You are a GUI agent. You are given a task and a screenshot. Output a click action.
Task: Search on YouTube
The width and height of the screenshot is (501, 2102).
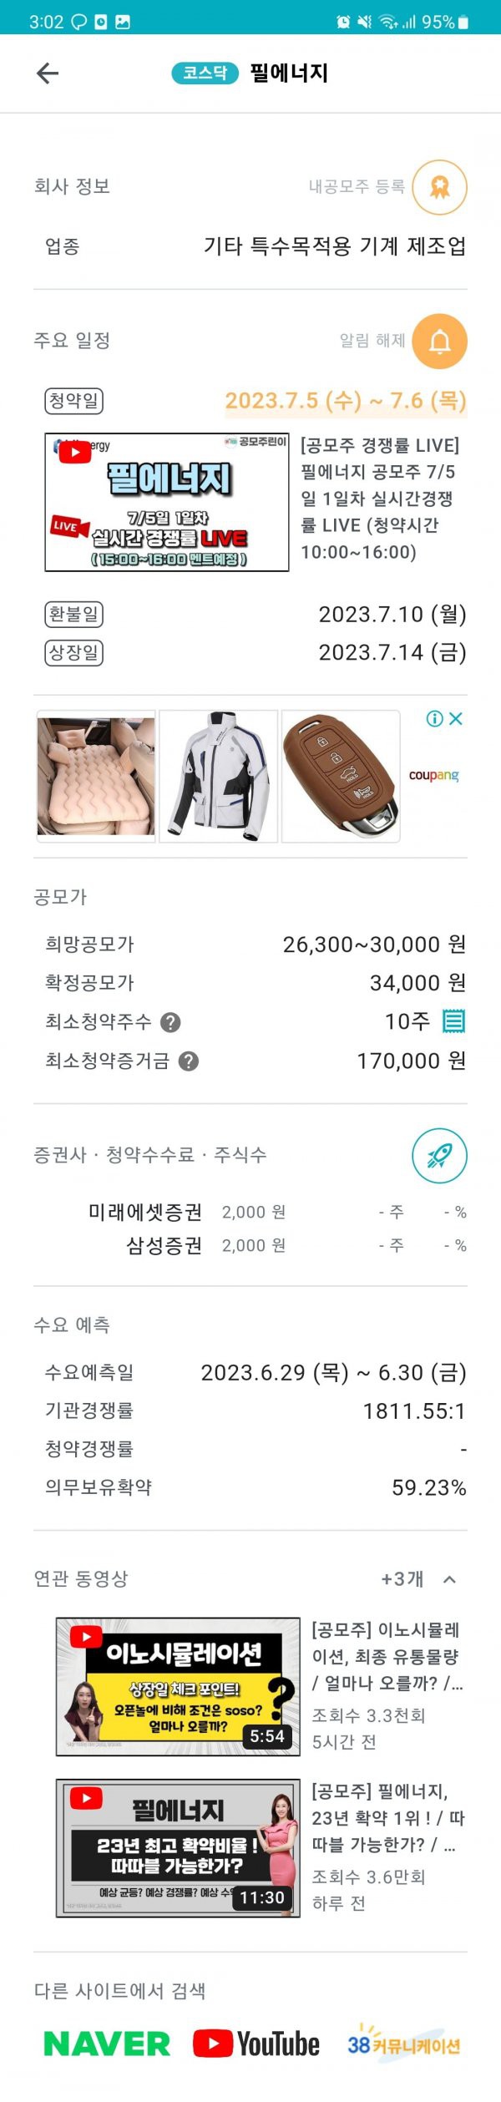pyautogui.click(x=256, y=2044)
